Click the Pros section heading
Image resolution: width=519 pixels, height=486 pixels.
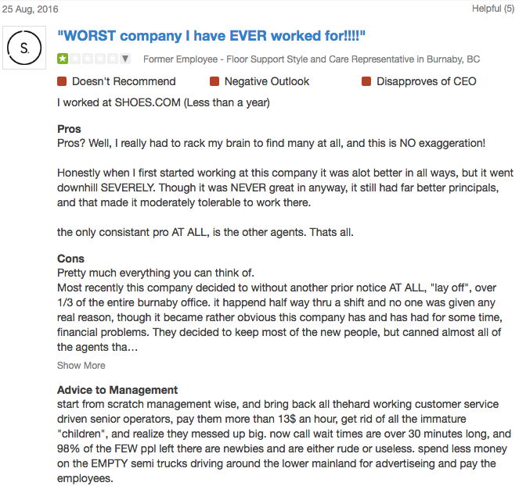tap(69, 129)
